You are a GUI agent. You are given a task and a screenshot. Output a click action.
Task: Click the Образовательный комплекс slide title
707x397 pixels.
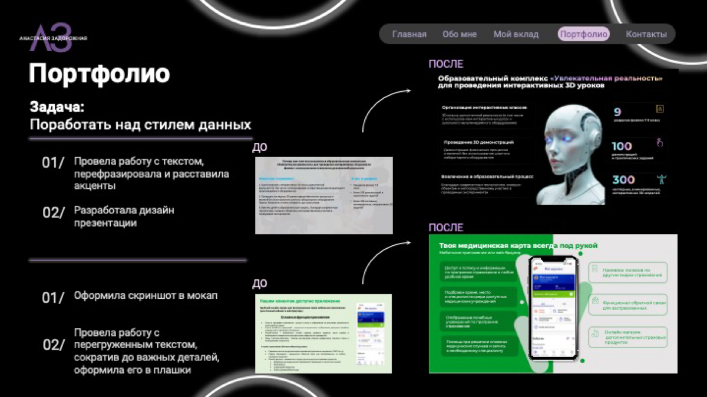coord(550,82)
